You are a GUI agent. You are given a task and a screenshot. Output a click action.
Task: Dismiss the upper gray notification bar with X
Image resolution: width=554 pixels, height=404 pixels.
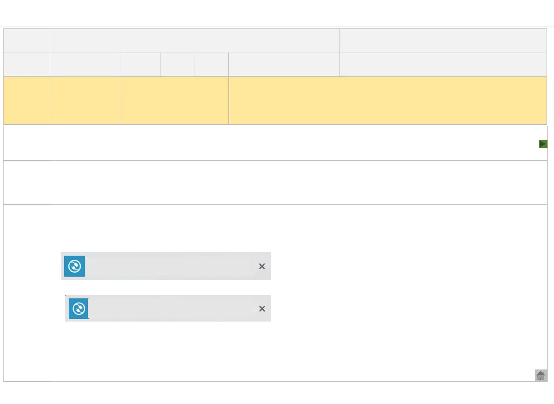coord(262,266)
